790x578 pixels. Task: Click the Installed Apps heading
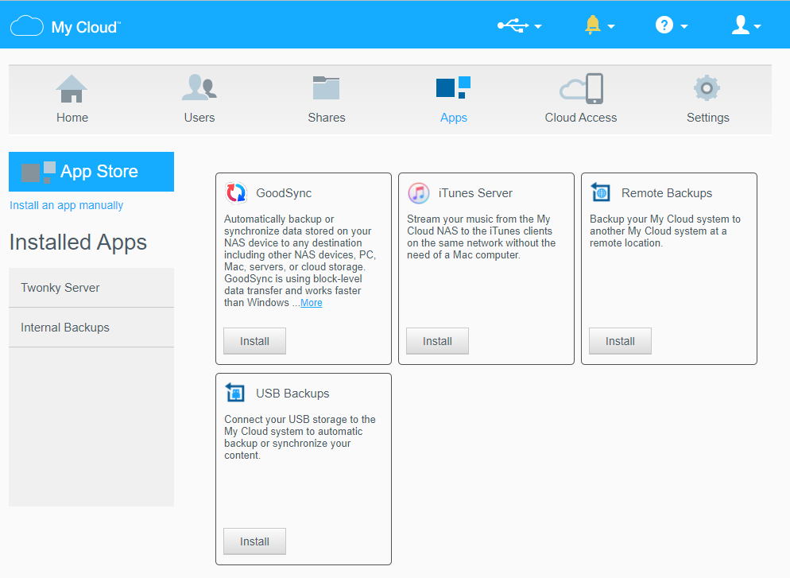click(x=78, y=243)
